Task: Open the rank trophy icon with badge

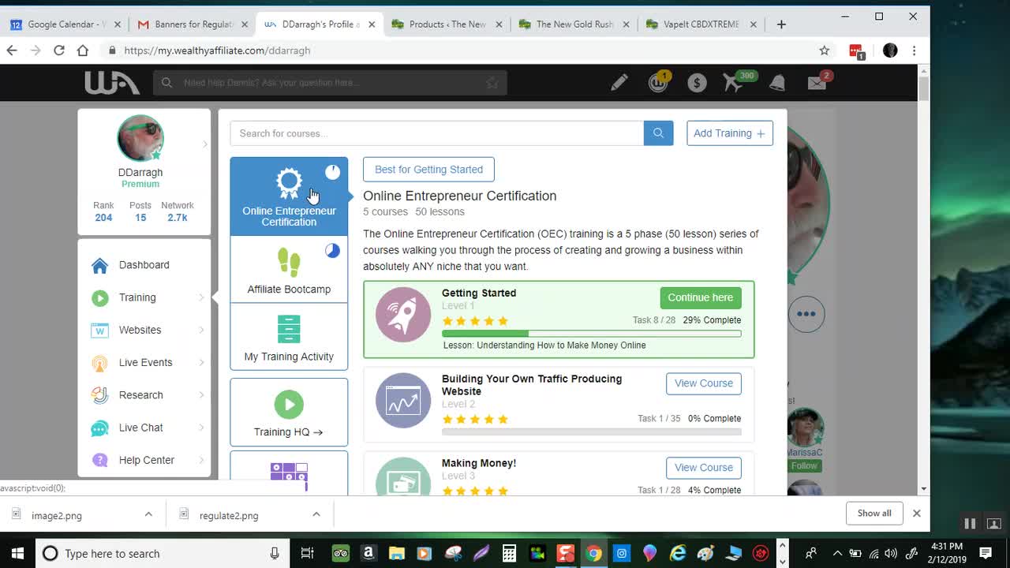Action: (x=658, y=81)
